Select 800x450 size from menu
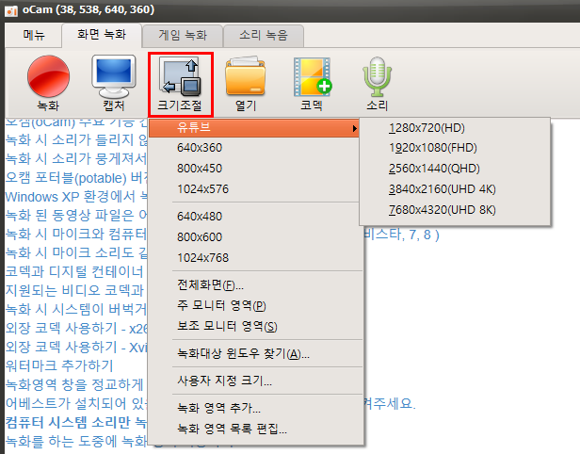This screenshot has height=454, width=580. pos(254,169)
